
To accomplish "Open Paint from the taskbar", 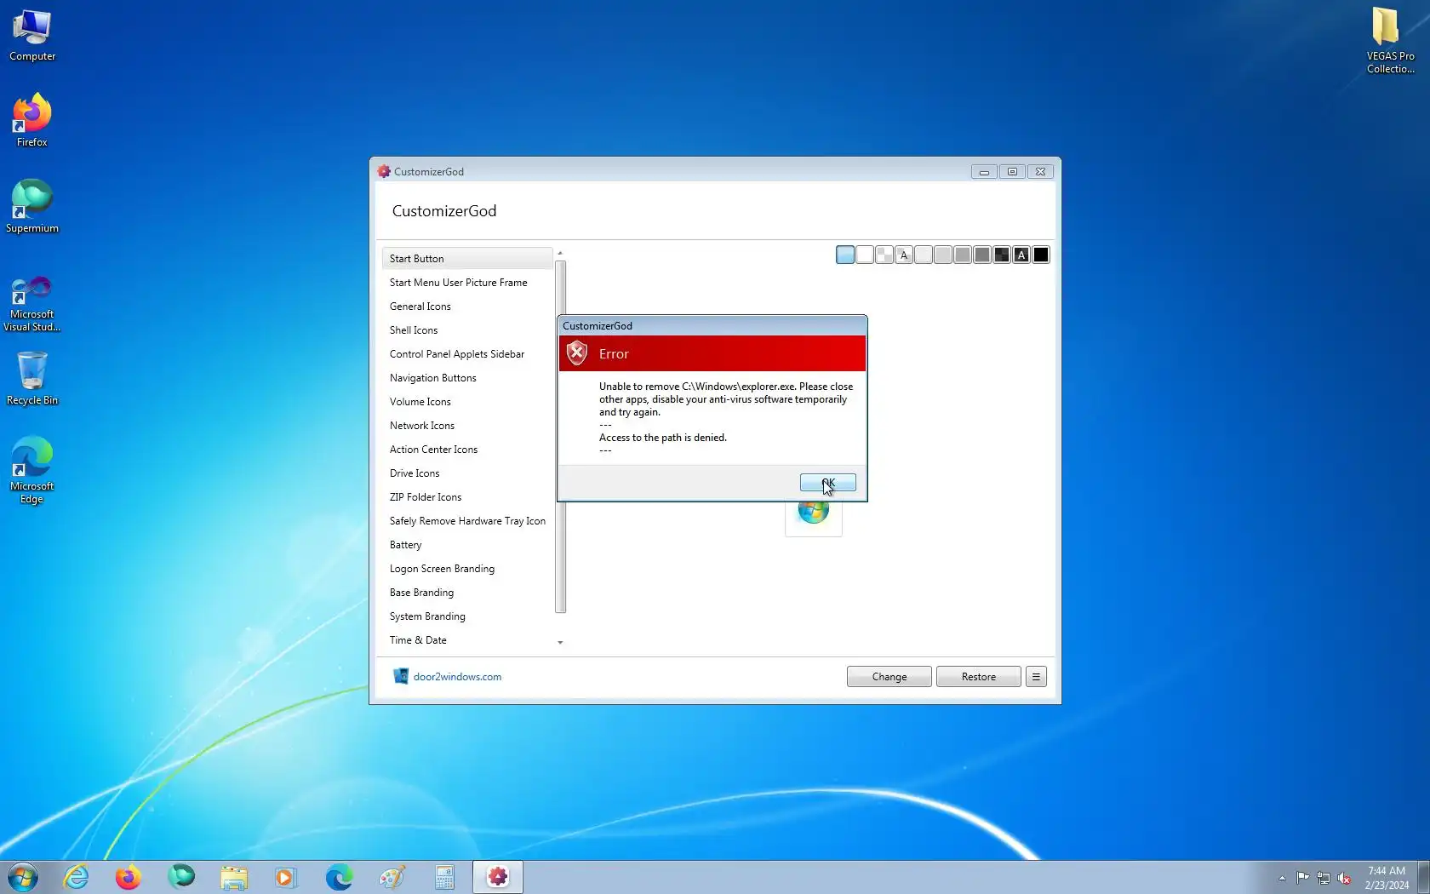I will [392, 877].
